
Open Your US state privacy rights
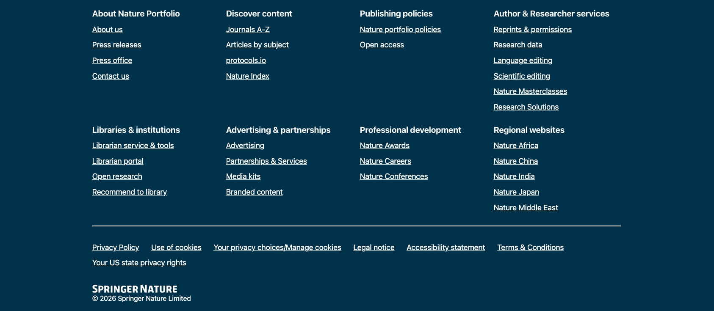pyautogui.click(x=139, y=263)
